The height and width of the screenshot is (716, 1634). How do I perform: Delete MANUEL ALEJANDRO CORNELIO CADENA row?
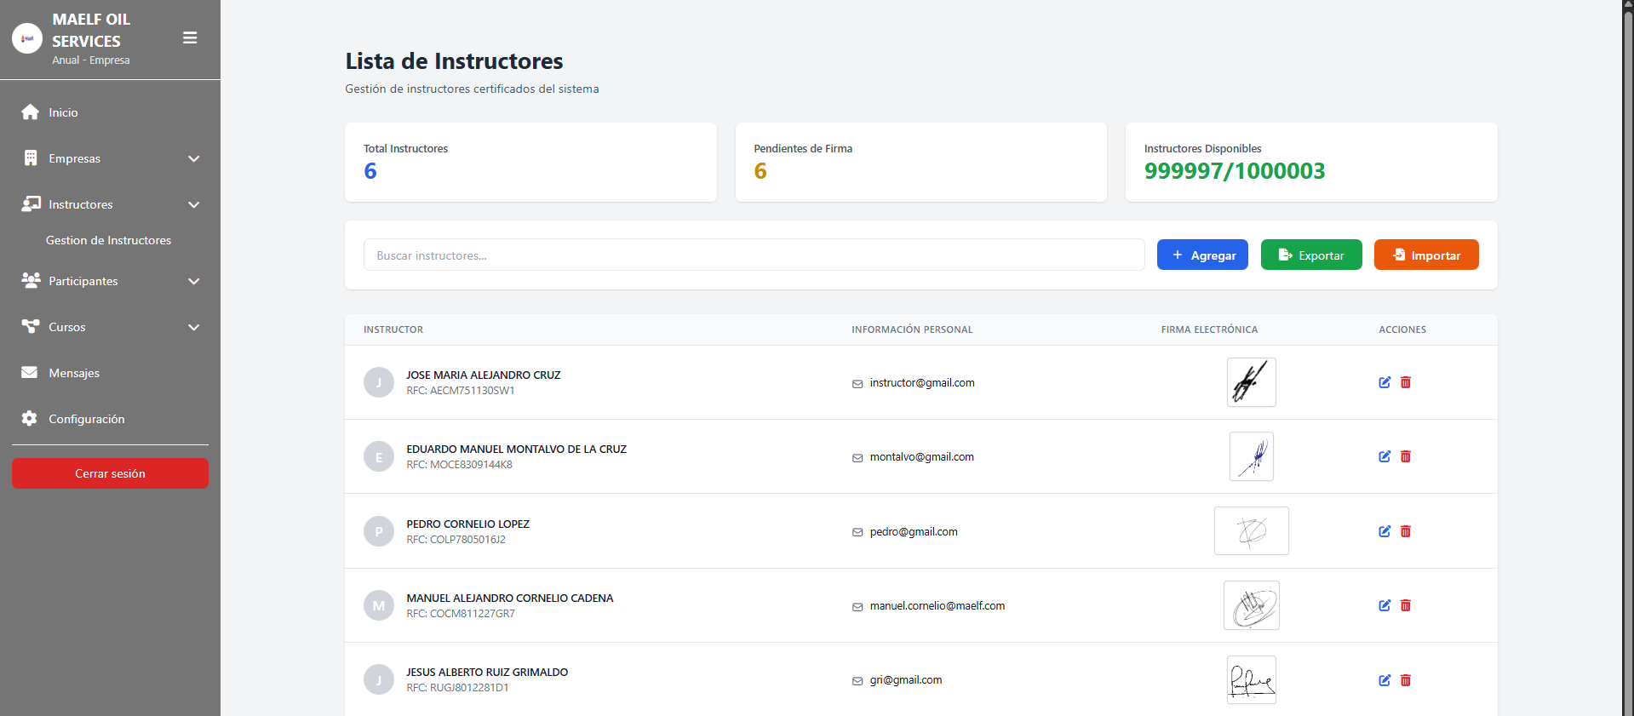[1406, 605]
